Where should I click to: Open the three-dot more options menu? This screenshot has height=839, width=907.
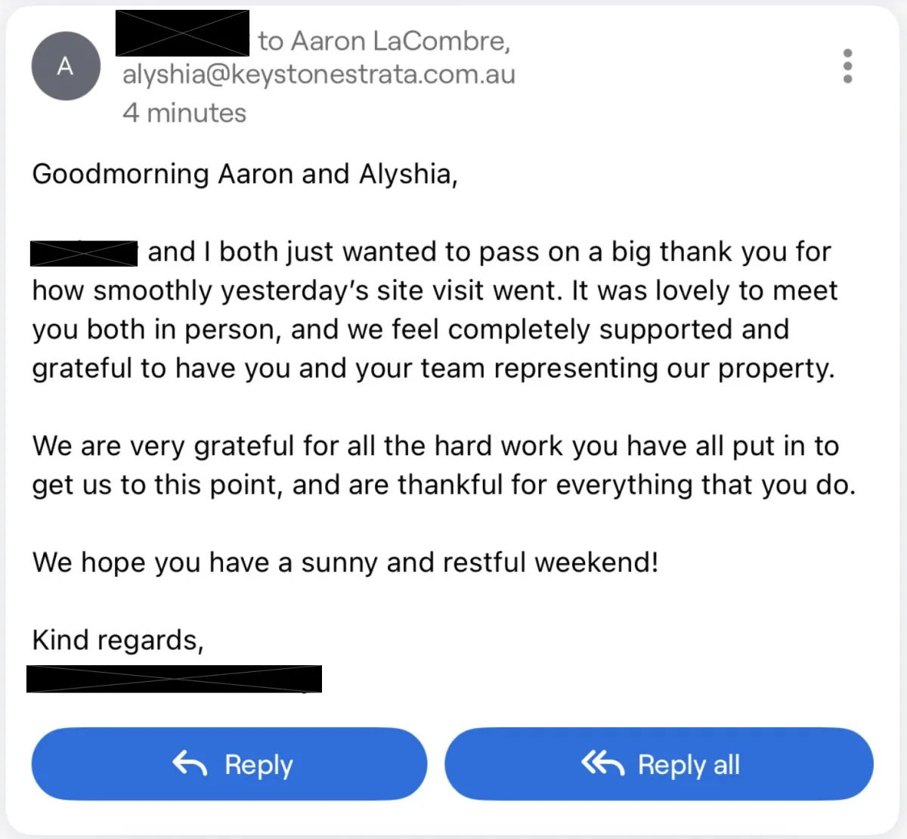coord(847,66)
